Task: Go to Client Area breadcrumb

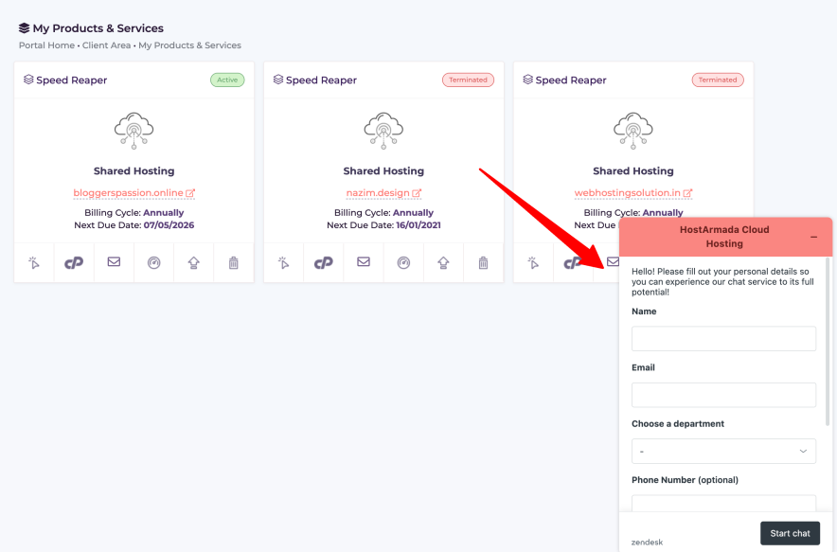Action: tap(106, 45)
